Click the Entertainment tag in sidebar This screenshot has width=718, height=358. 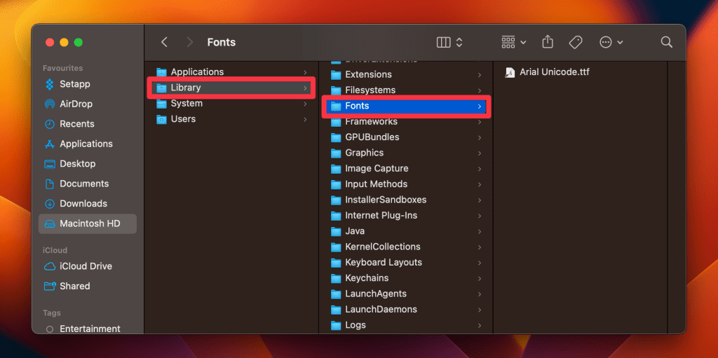tap(90, 329)
